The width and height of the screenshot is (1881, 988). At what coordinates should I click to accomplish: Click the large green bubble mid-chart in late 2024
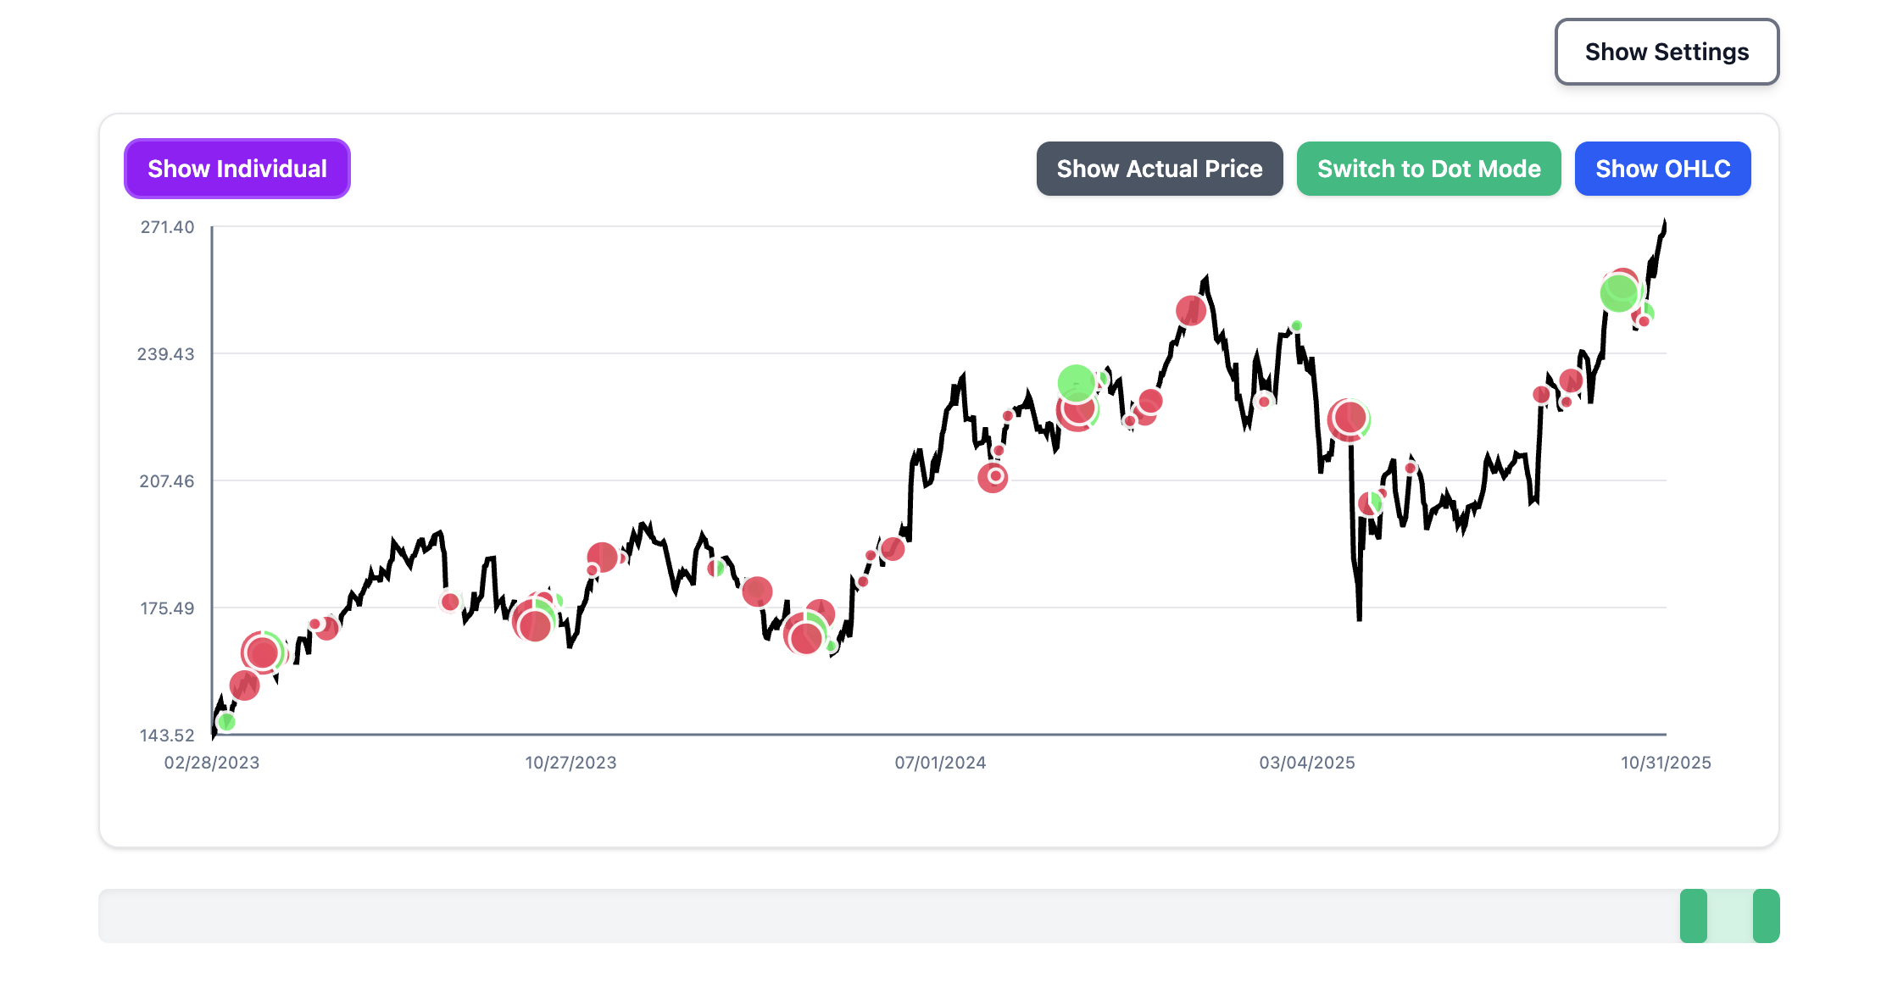coord(1077,383)
